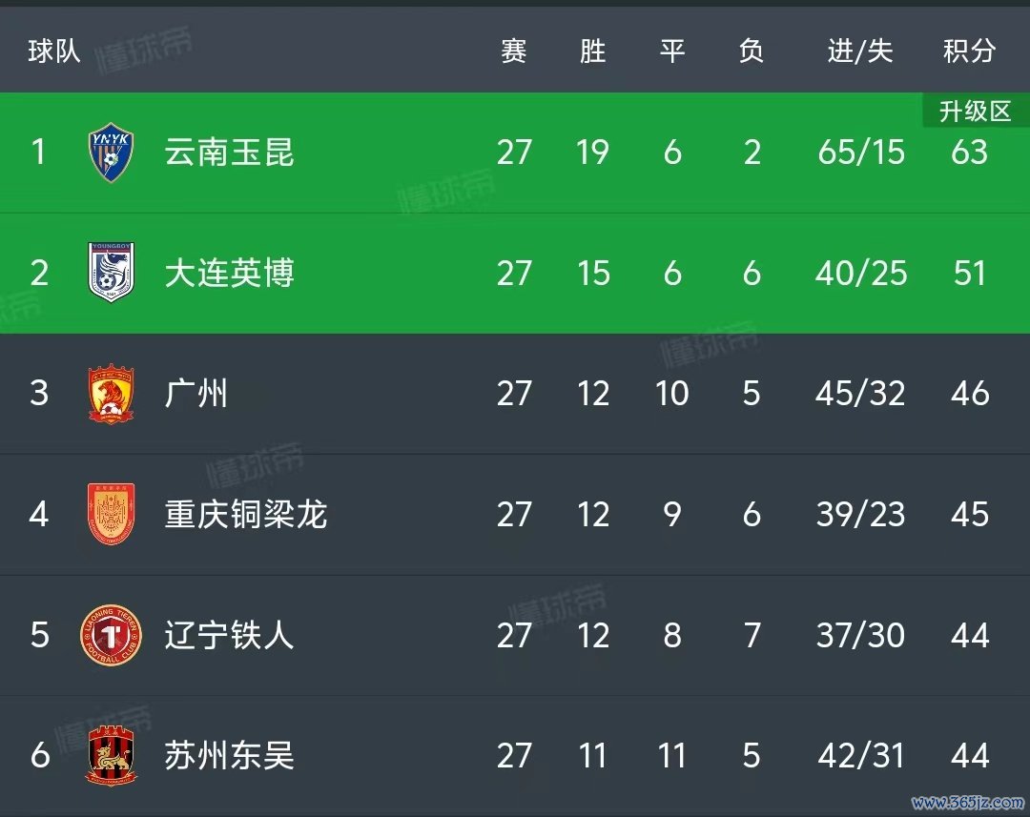This screenshot has height=817, width=1030.
Task: Select the 广州 team name
Action: (x=196, y=394)
